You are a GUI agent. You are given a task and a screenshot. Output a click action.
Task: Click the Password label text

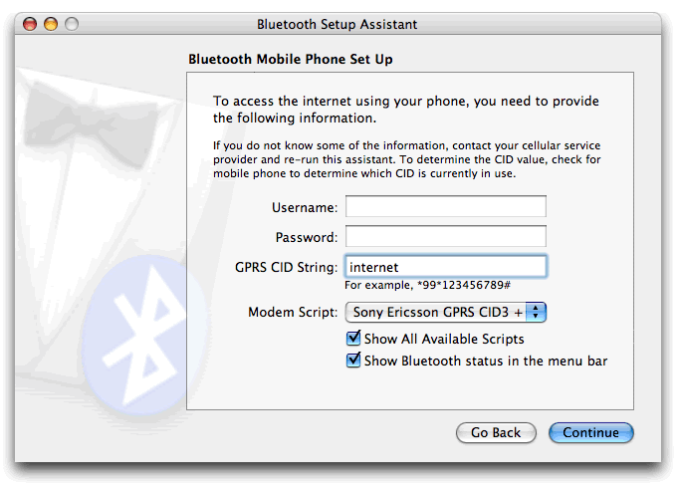tap(306, 237)
